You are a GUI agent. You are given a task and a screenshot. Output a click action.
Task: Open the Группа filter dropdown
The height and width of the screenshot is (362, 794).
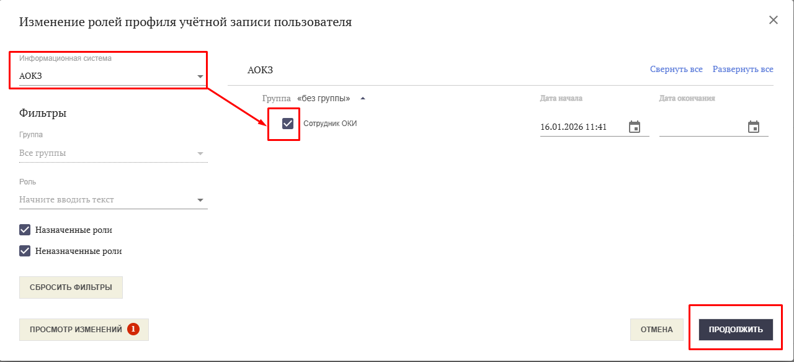pyautogui.click(x=200, y=153)
